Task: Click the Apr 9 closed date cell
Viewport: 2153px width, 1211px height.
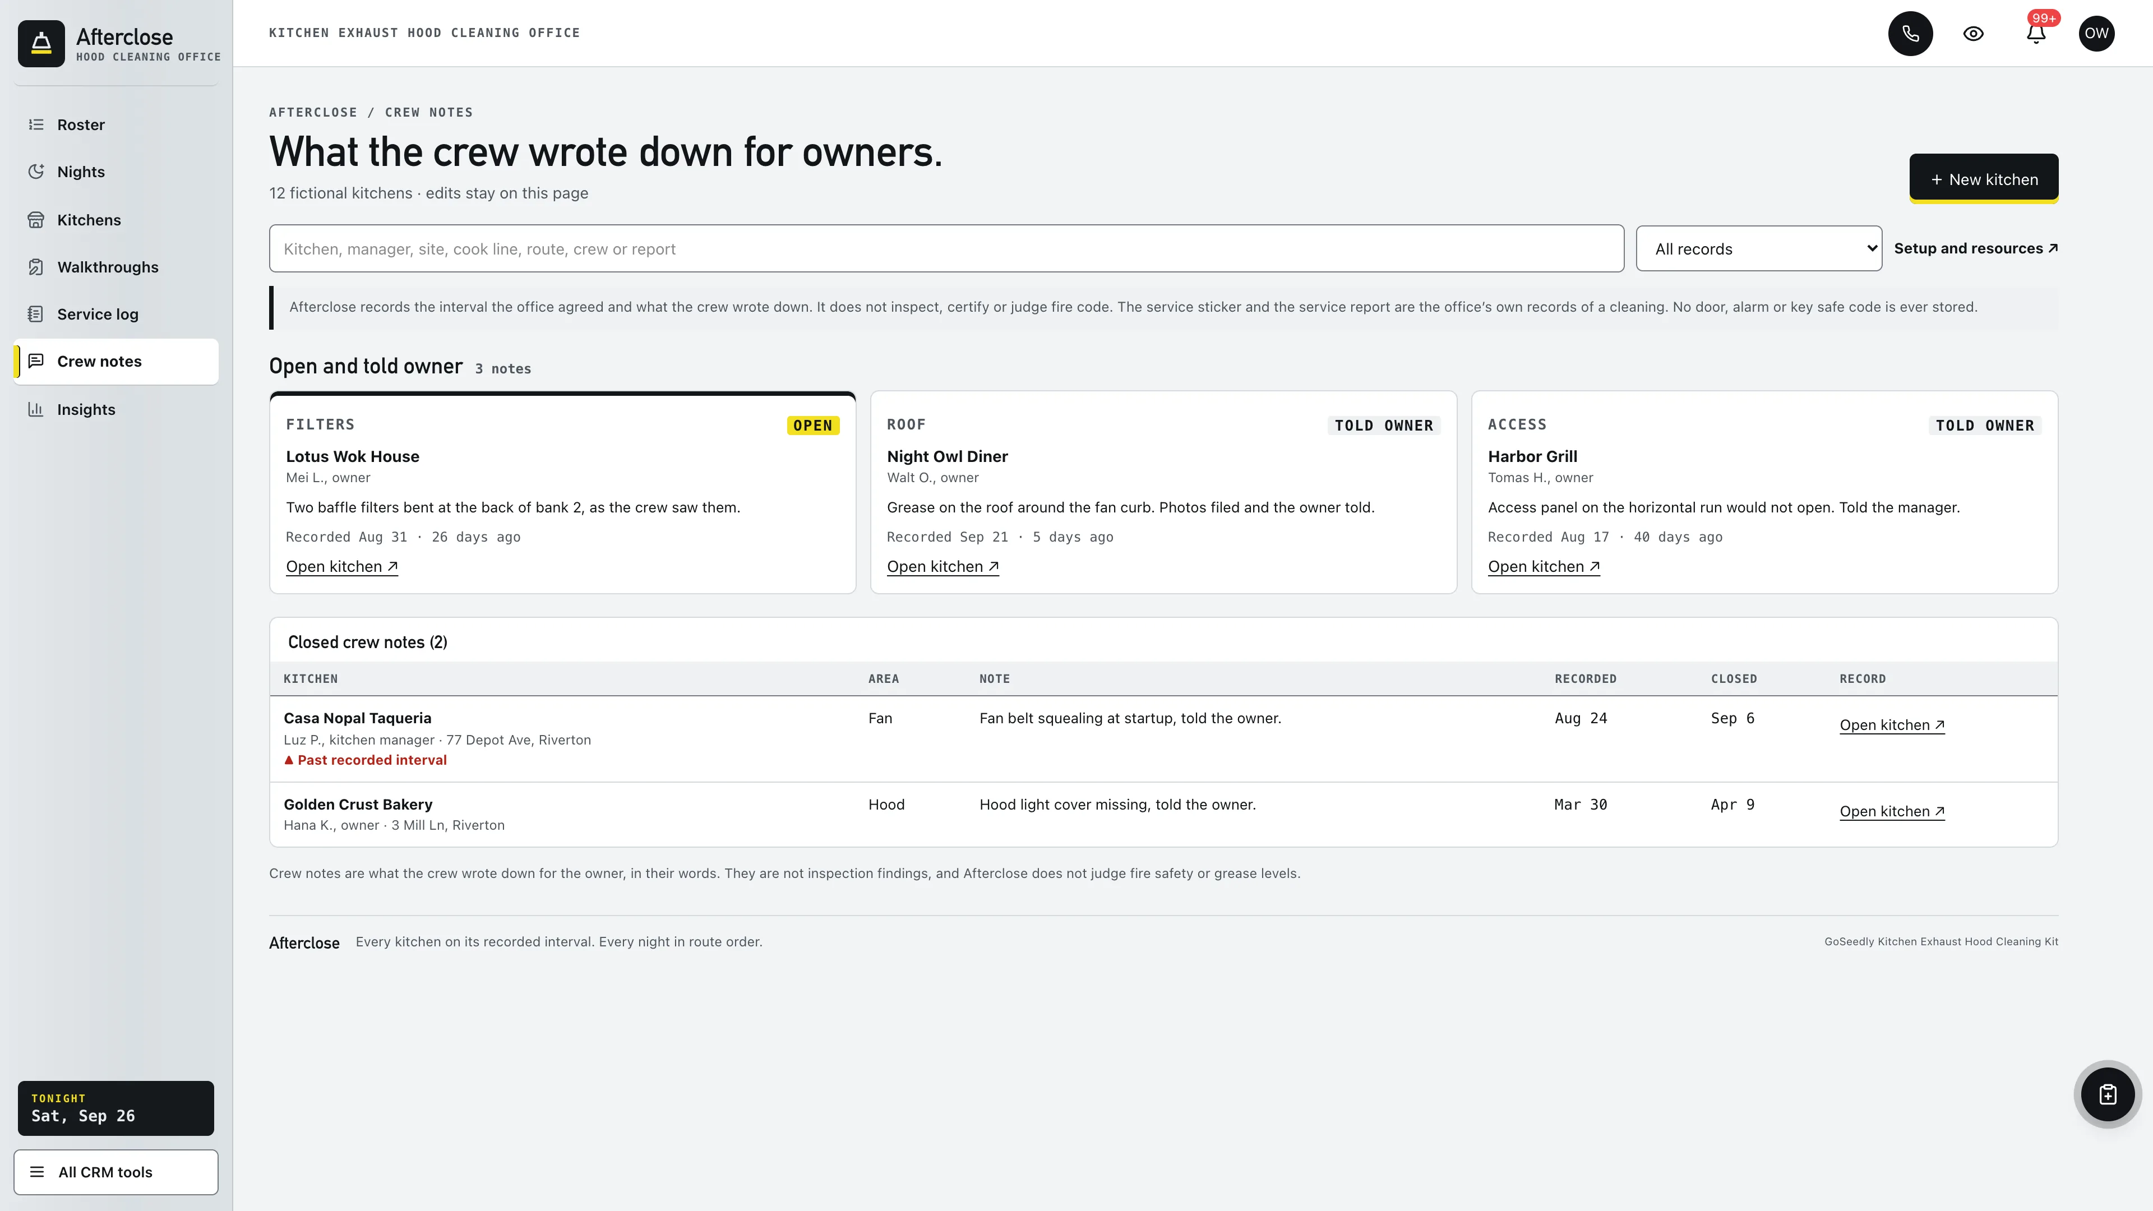Action: 1732,804
